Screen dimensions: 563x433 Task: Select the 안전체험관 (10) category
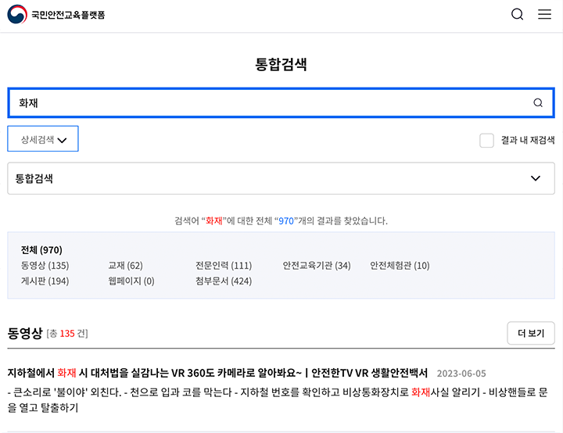coord(400,266)
